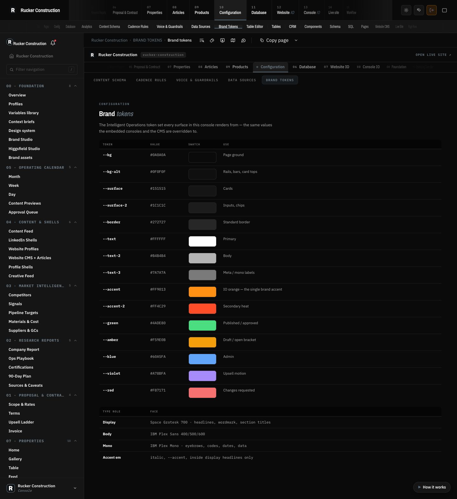Viewport: 457px width, 499px height.
Task: Click the search icon in Filter navigation
Action: (12, 69)
